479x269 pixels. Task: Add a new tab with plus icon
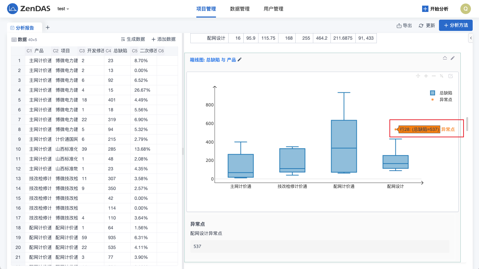[48, 27]
